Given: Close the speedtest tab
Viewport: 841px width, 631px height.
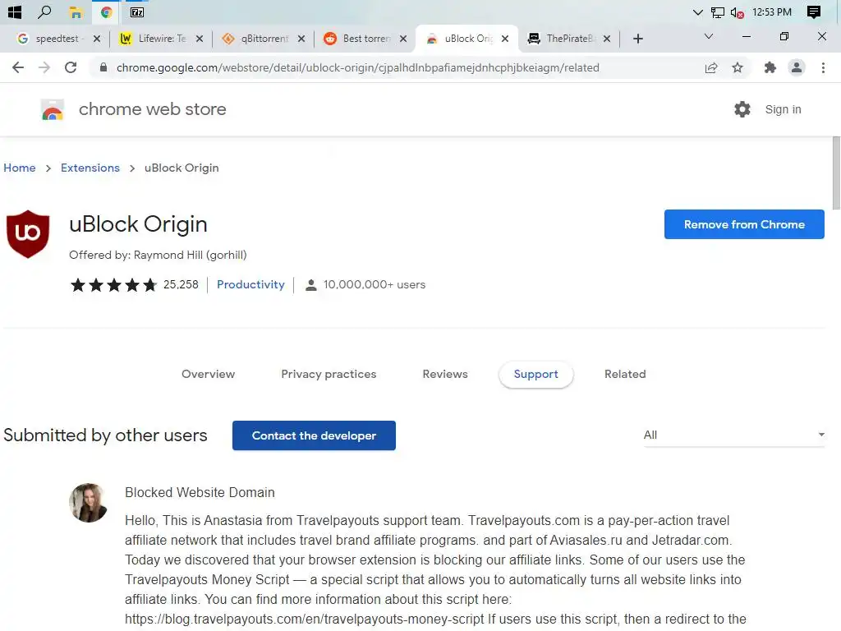Looking at the screenshot, I should [x=97, y=39].
